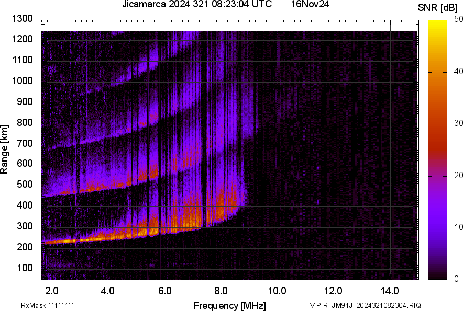Image resolution: width=463 pixels, height=311 pixels.
Task: Click the SNR color scale bar
Action: [x=437, y=150]
